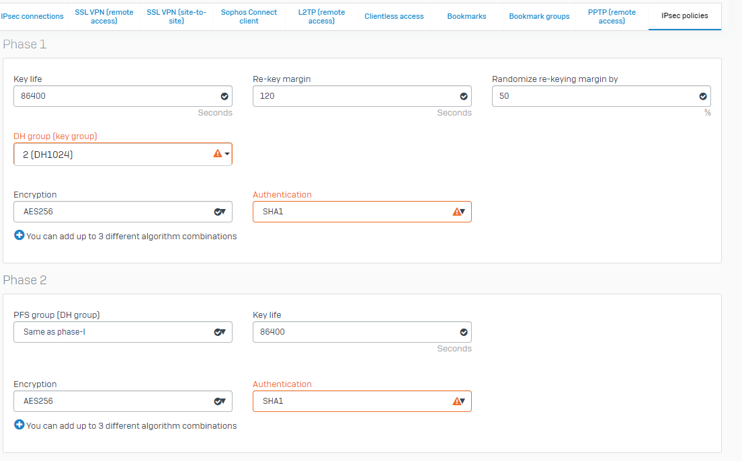742x461 pixels.
Task: Select the Clientless access tab
Action: pyautogui.click(x=394, y=16)
